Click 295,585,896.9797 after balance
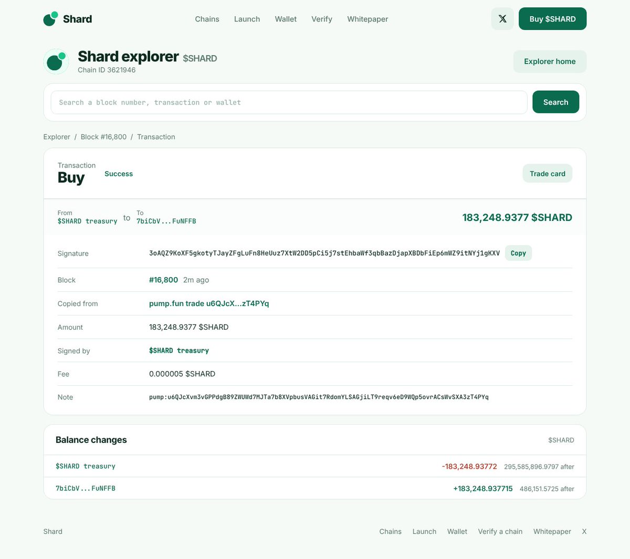 coord(539,467)
